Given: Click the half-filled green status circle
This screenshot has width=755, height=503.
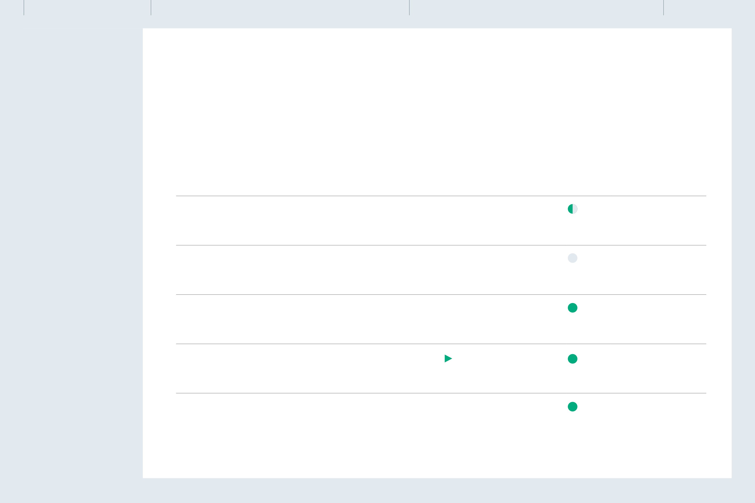Looking at the screenshot, I should pyautogui.click(x=572, y=209).
